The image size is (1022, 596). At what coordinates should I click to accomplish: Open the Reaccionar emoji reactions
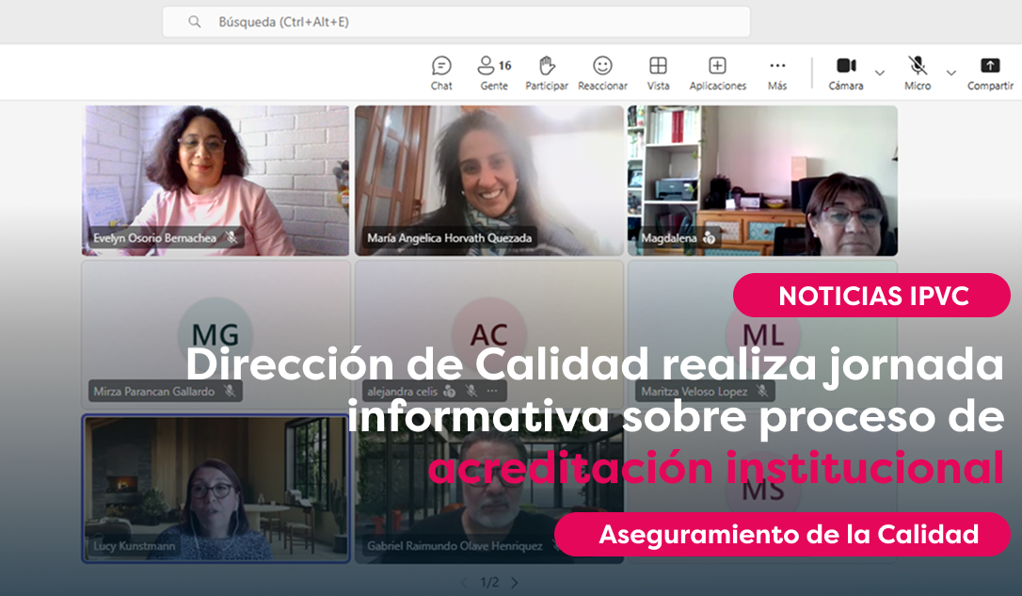click(602, 66)
